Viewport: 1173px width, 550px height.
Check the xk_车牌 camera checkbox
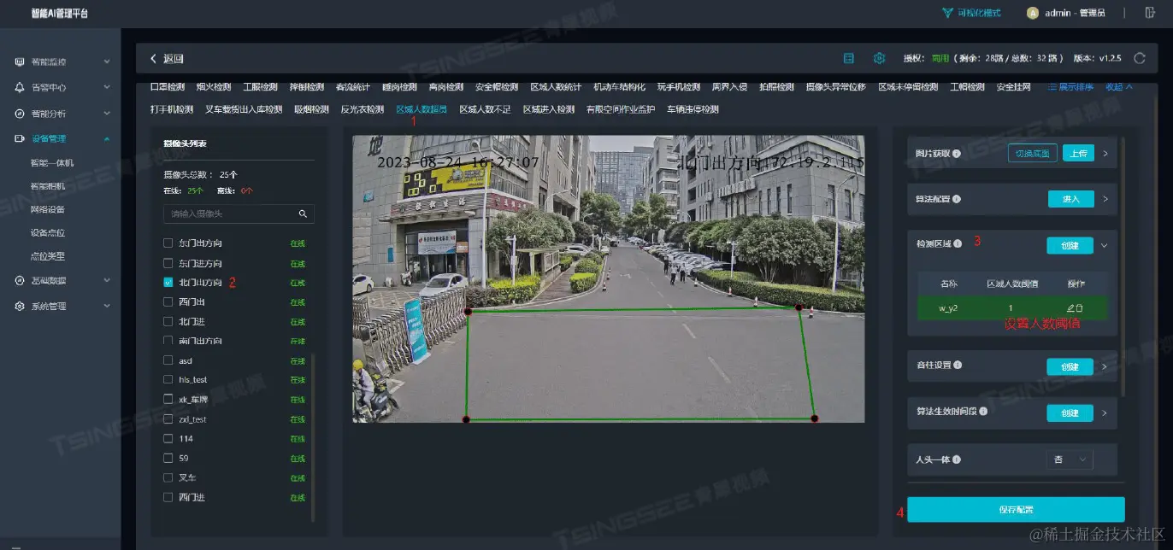coord(168,400)
